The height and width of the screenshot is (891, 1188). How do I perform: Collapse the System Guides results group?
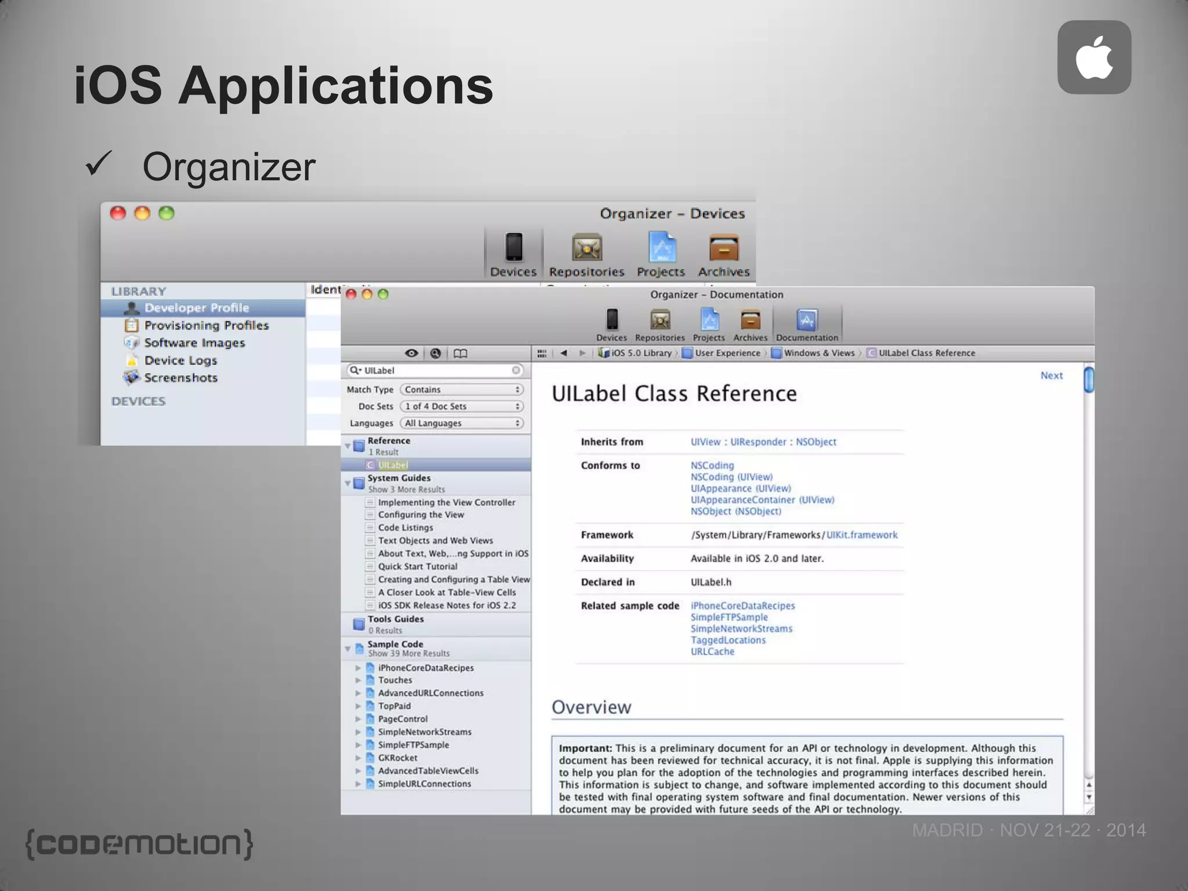348,483
